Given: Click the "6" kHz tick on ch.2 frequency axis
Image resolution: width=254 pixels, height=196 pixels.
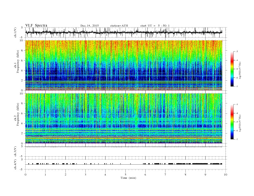Looking at the screenshot, I should click(x=22, y=113).
